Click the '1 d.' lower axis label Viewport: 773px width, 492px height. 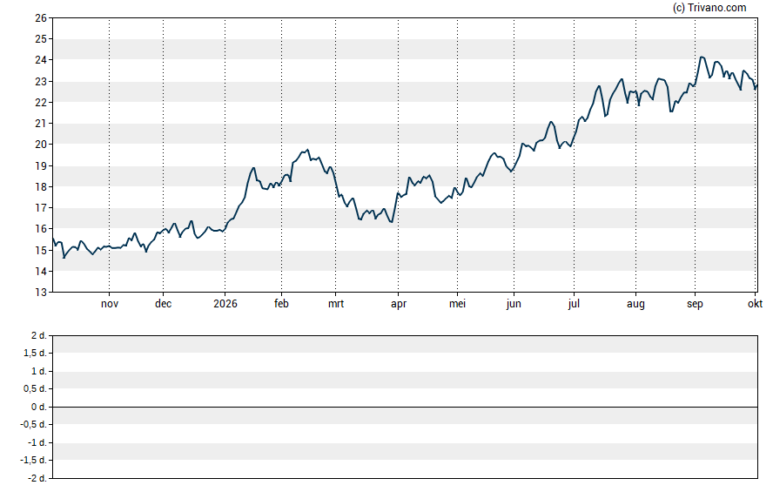39,371
